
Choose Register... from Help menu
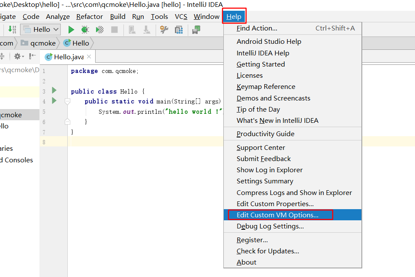pyautogui.click(x=293, y=240)
